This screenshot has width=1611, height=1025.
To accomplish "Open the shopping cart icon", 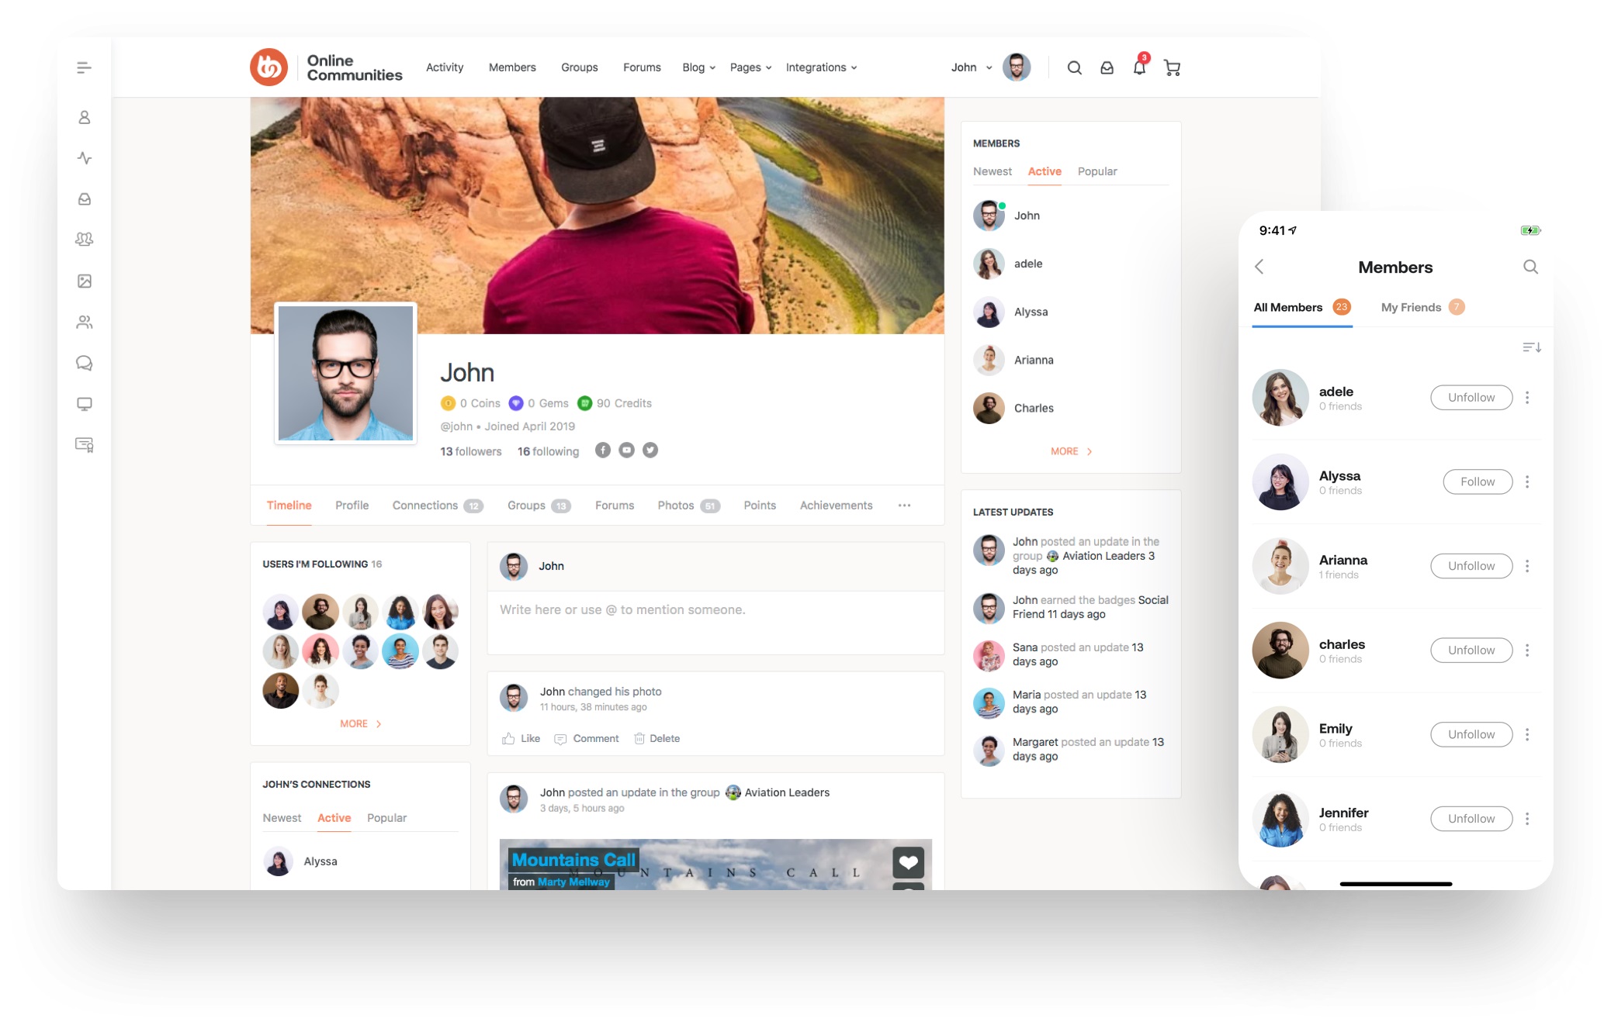I will (x=1172, y=68).
